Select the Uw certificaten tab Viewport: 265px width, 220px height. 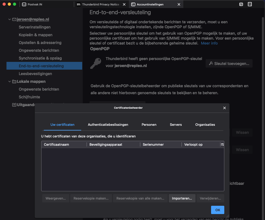pos(62,125)
